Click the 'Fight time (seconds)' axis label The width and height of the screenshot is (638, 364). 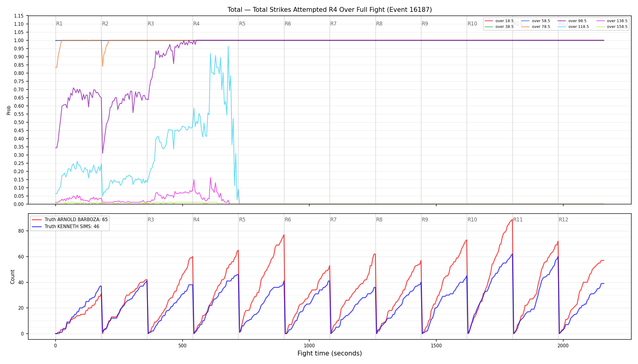point(330,353)
